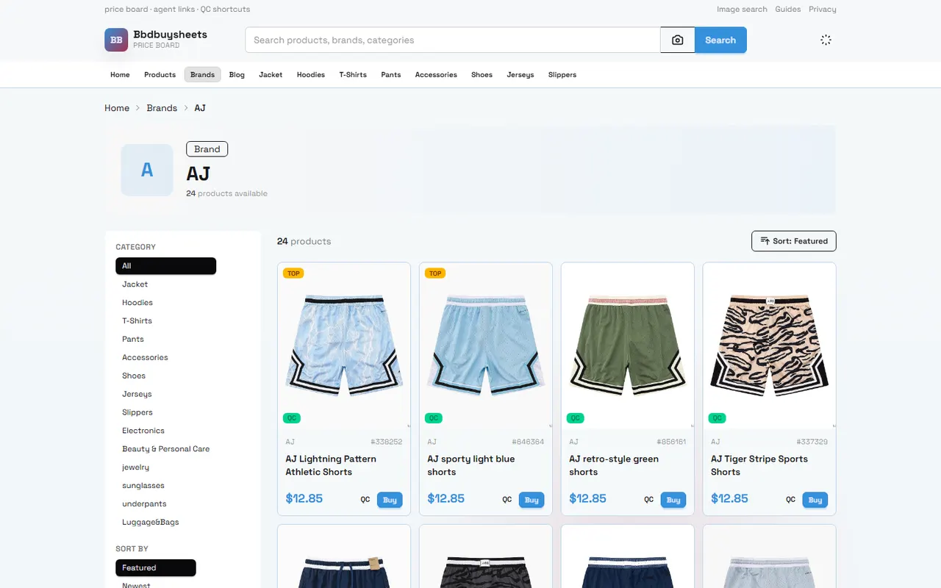Click the QC badge on Tiger Stripe shorts
Image resolution: width=941 pixels, height=588 pixels.
718,418
